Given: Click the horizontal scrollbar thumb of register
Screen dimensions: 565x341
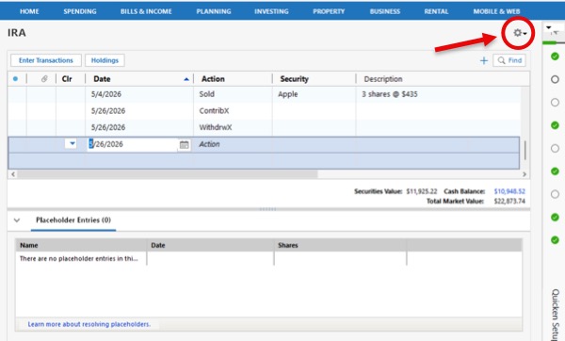Looking at the screenshot, I should pos(168,174).
